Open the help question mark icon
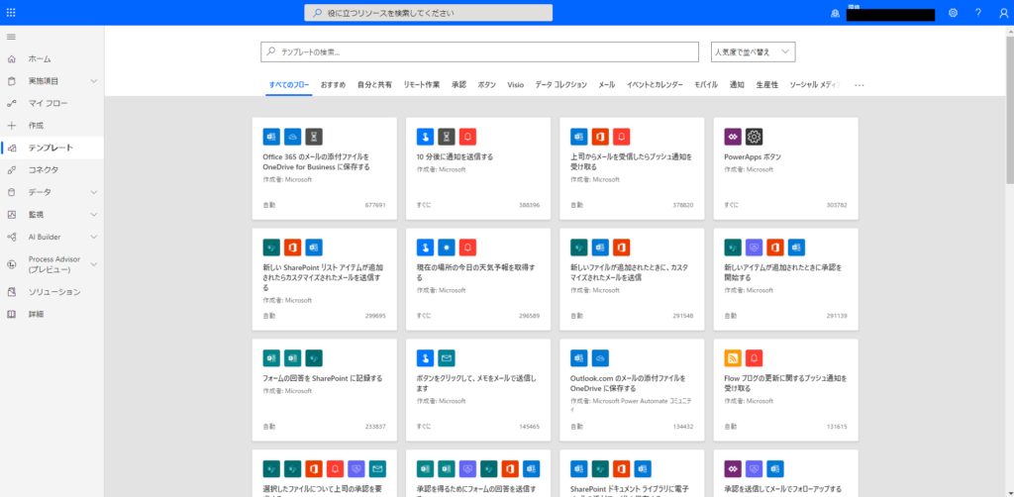This screenshot has height=497, width=1014. point(978,12)
